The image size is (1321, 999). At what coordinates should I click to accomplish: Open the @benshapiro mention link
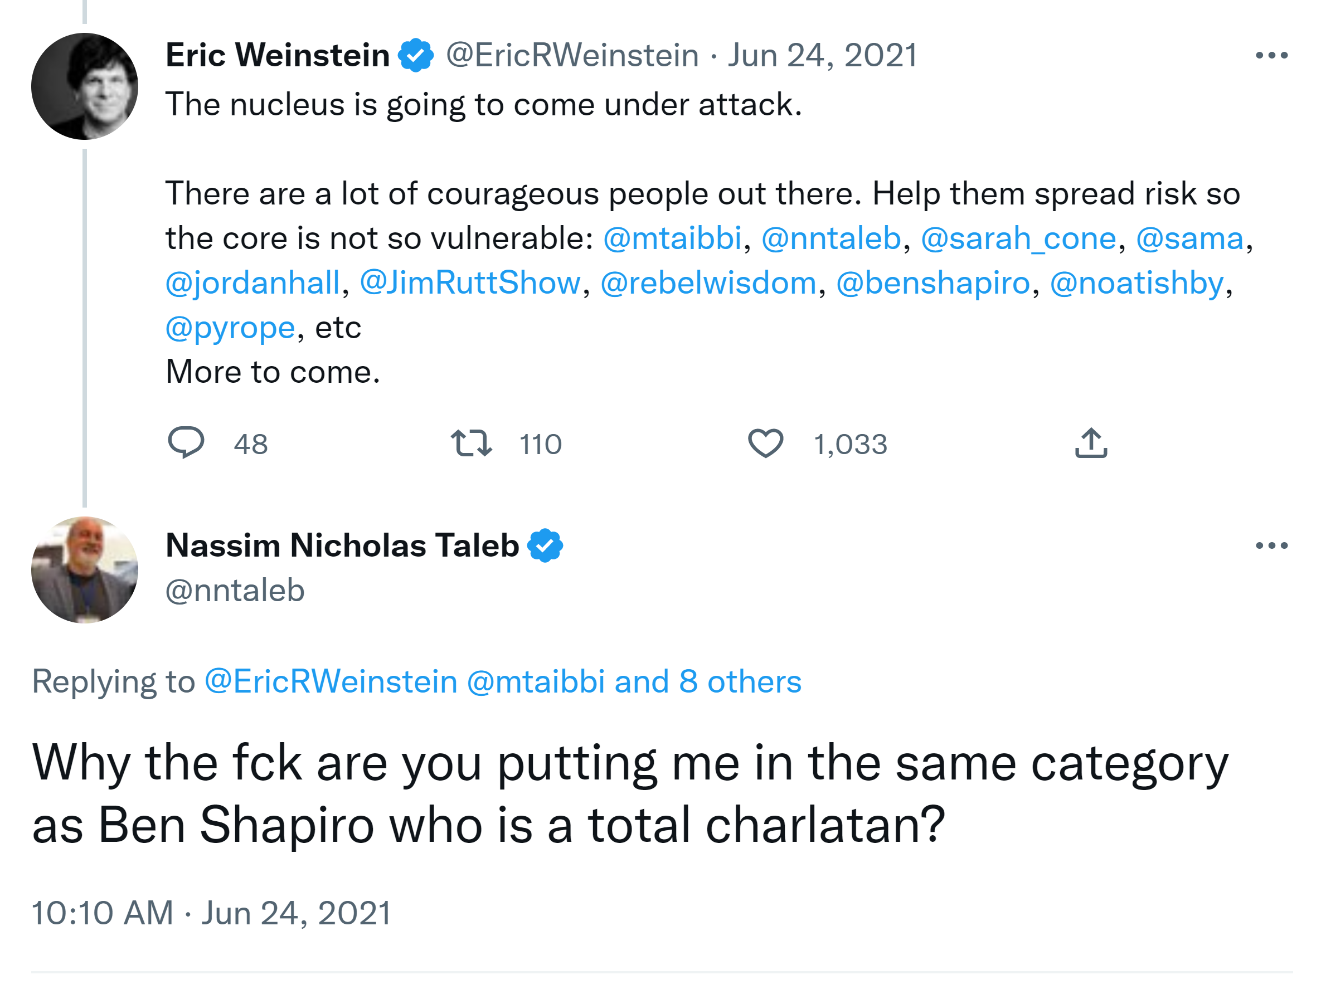click(x=933, y=282)
